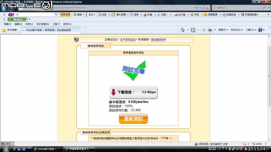This screenshot has height=152, width=271.
Task: Click the magnifier icon in the Yahoo search box
Action: point(56,14)
